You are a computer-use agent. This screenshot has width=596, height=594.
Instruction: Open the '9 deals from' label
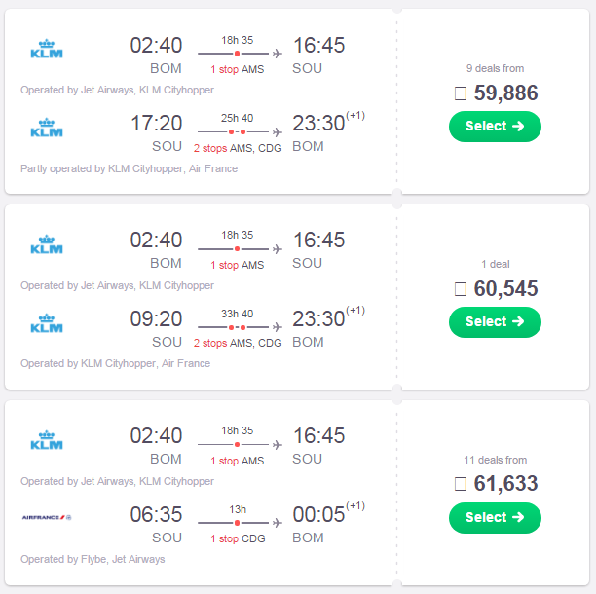pyautogui.click(x=495, y=68)
